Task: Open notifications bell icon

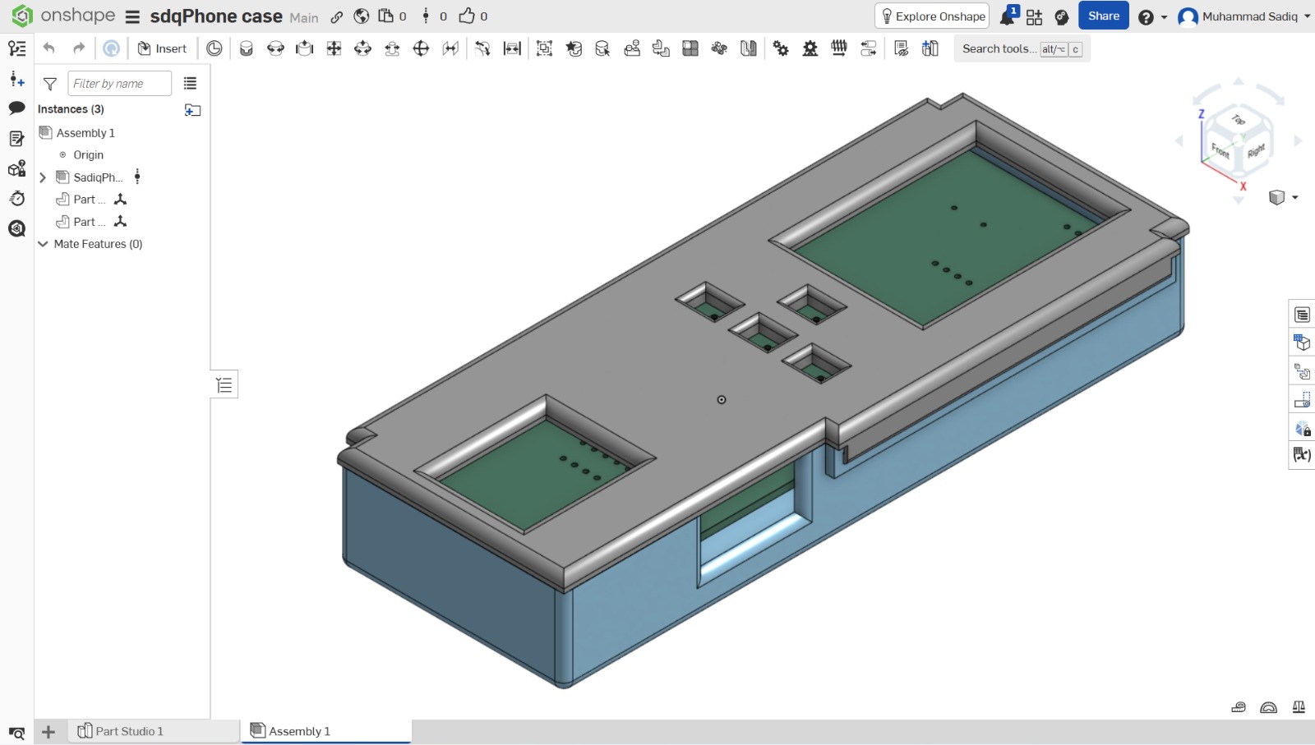Action: 1007,16
